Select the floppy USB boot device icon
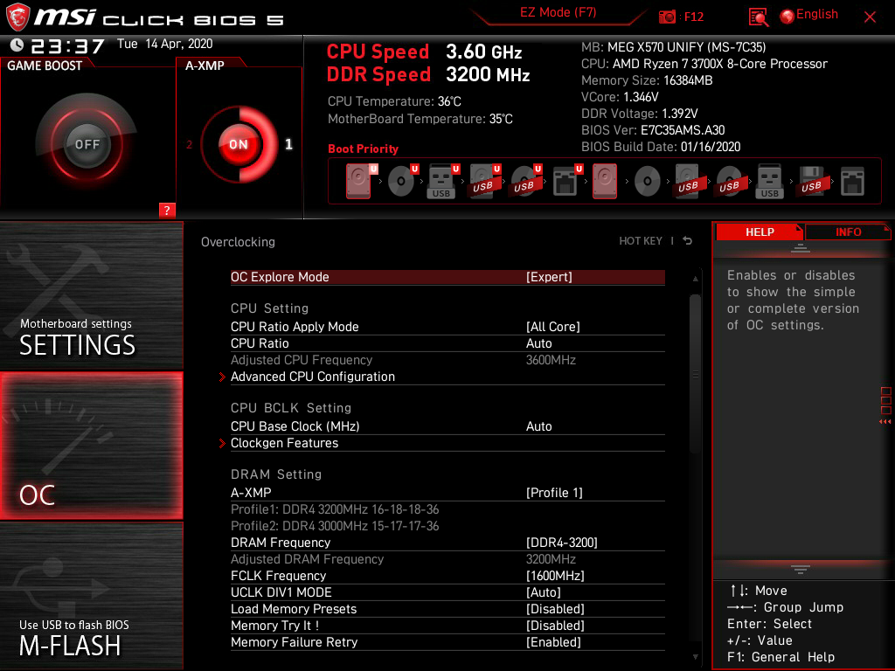This screenshot has height=671, width=895. click(811, 182)
